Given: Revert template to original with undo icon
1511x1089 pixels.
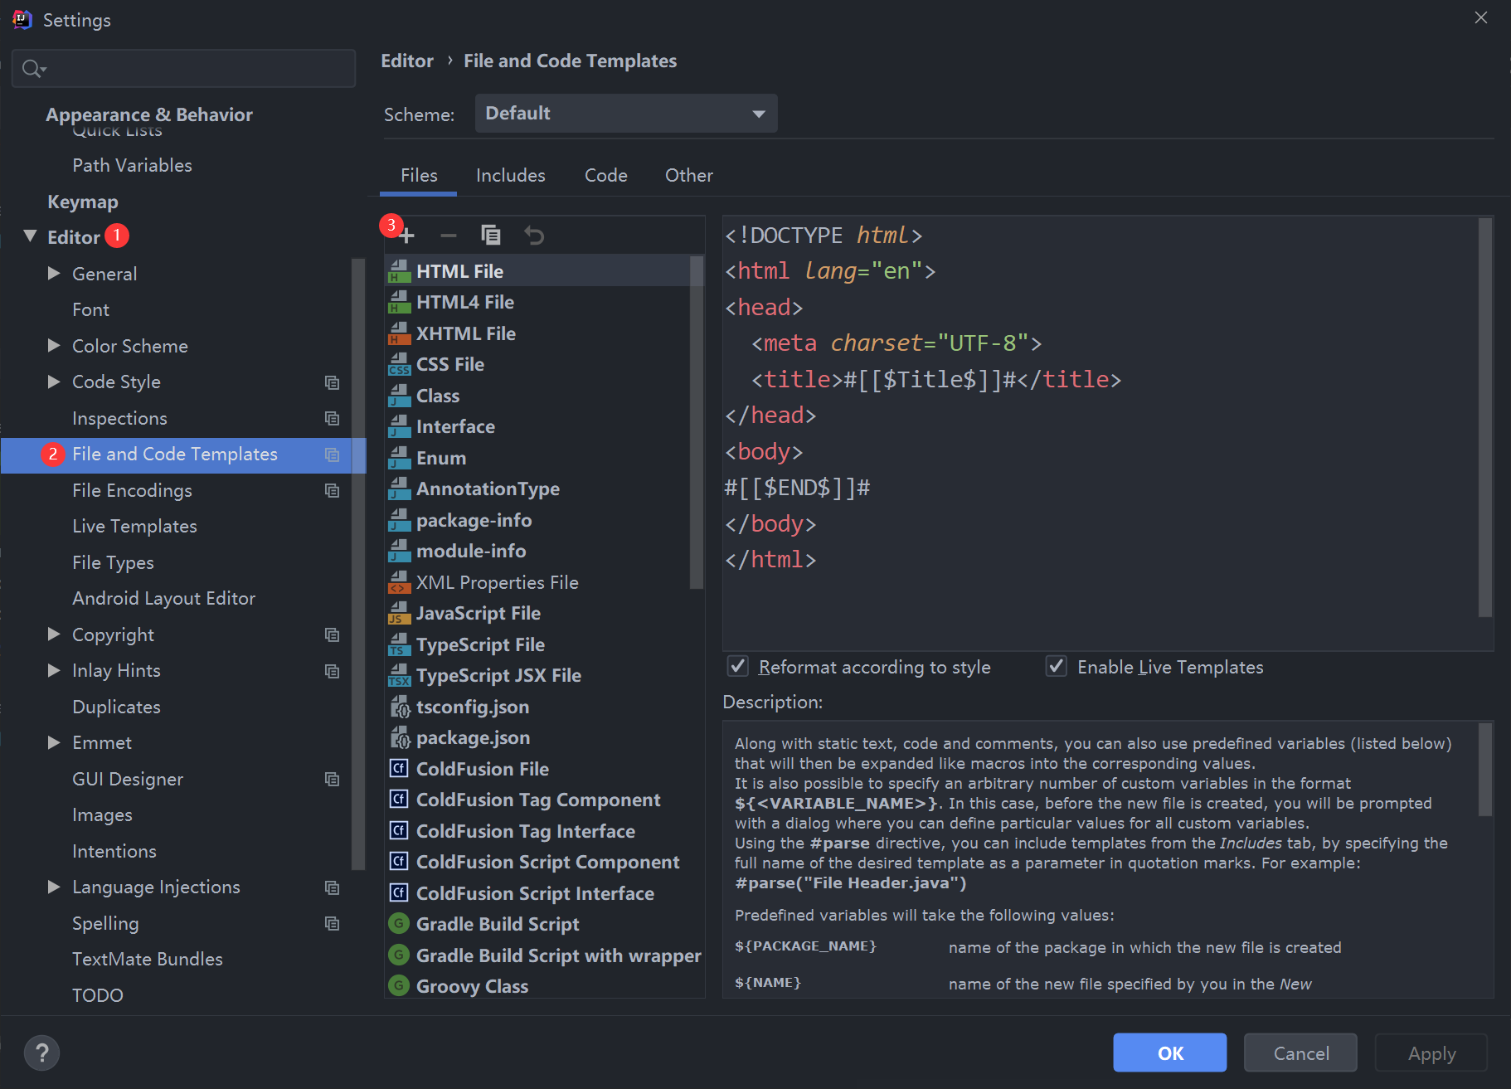Looking at the screenshot, I should tap(534, 236).
